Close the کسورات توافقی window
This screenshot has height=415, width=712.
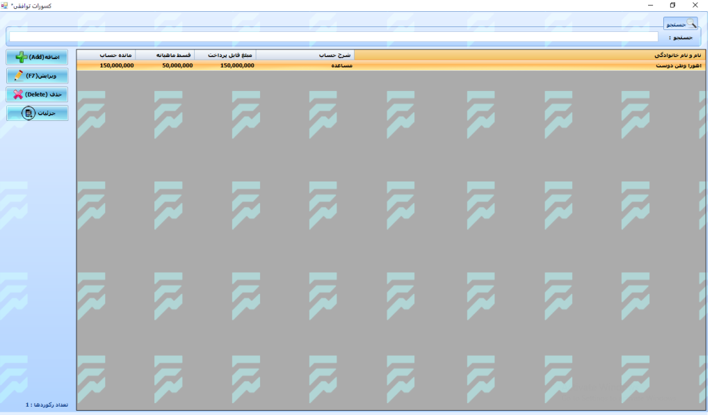[x=695, y=6]
